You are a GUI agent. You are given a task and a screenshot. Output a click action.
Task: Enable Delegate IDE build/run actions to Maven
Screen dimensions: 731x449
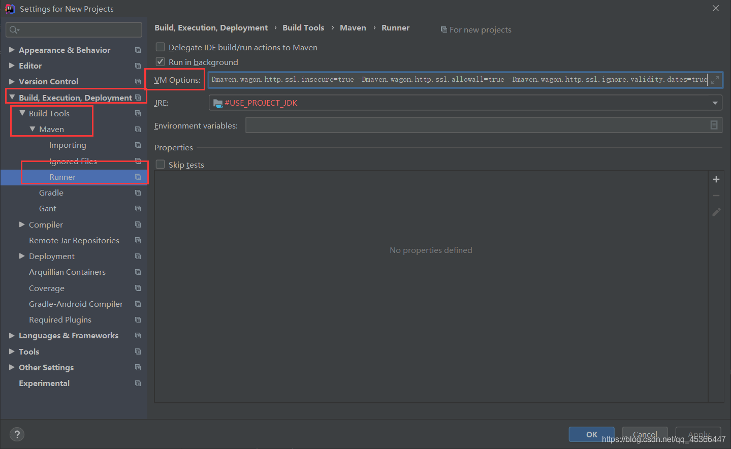[x=160, y=47]
